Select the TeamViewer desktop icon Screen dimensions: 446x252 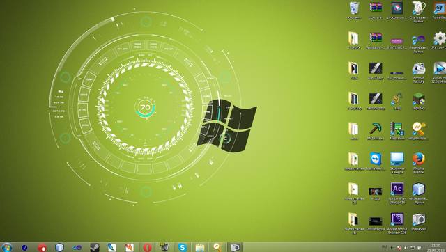(x=376, y=161)
